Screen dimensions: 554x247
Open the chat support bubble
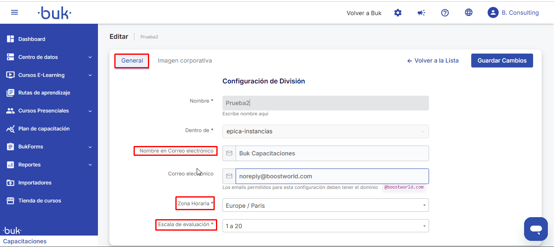pyautogui.click(x=536, y=229)
